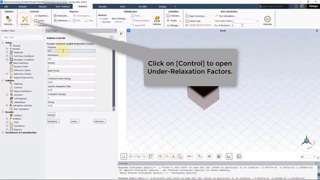Select the Hybrid initialization method radio button
Screen dimensions: 320x180
100,18
